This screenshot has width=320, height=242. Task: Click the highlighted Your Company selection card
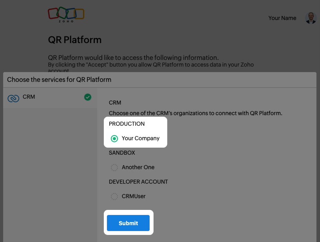[136, 132]
